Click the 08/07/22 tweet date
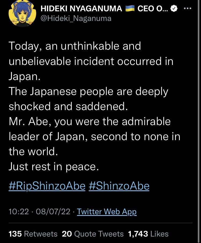 coord(53,212)
